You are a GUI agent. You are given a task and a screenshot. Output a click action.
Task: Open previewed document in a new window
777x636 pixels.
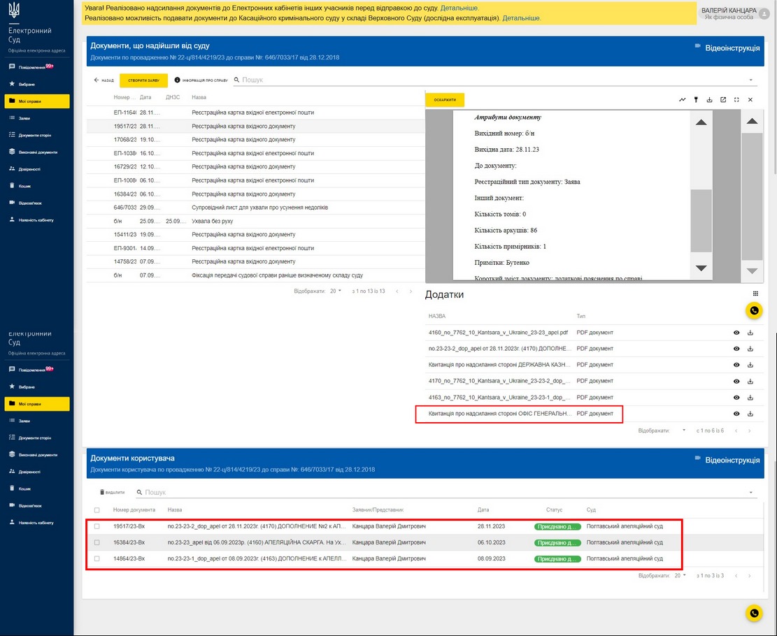point(723,99)
